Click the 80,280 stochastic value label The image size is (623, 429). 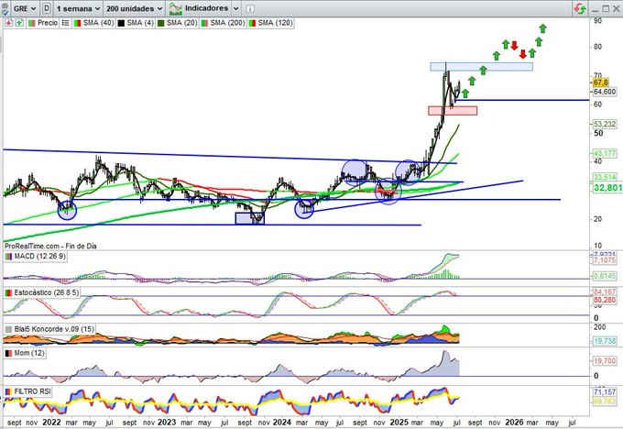[605, 300]
